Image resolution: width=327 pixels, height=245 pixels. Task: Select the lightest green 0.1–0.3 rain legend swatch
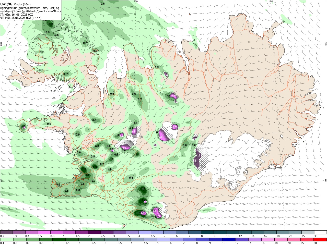click(x=7, y=239)
